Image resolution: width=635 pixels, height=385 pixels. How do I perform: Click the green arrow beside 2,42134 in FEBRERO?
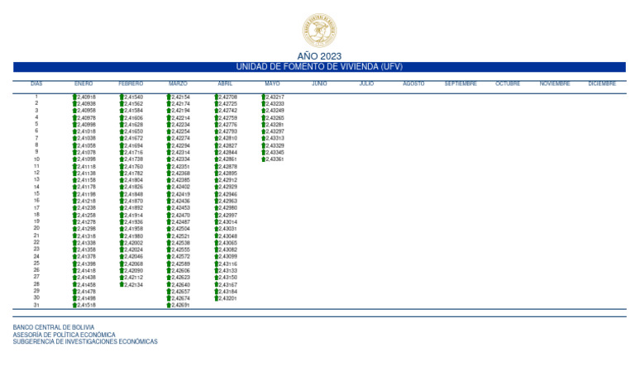[x=122, y=284]
